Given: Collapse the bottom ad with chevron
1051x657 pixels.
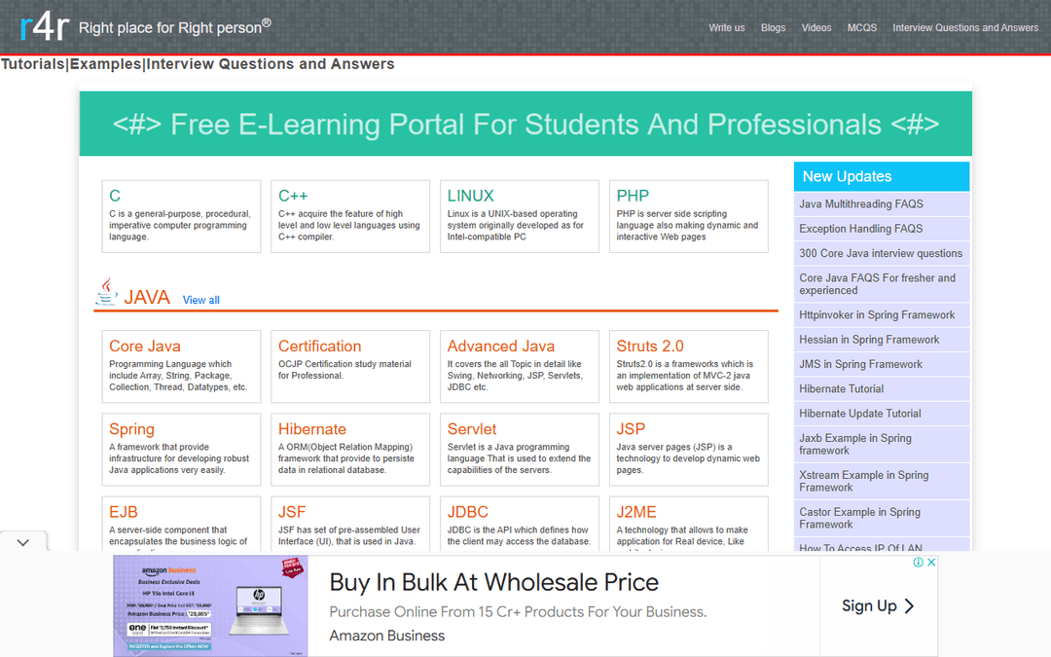Looking at the screenshot, I should click(23, 542).
